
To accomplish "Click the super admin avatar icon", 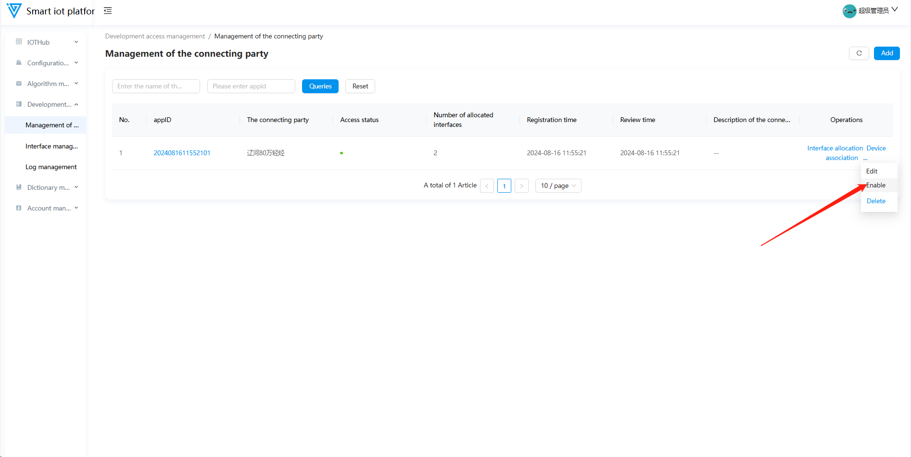I will [x=849, y=11].
